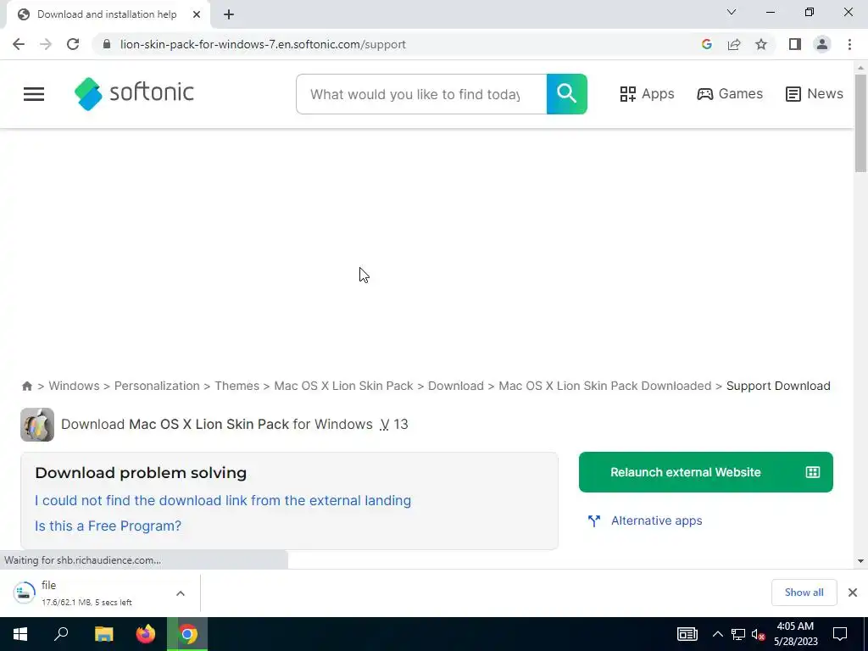This screenshot has width=868, height=651.
Task: Open the Chrome three-dot menu
Action: coord(849,44)
